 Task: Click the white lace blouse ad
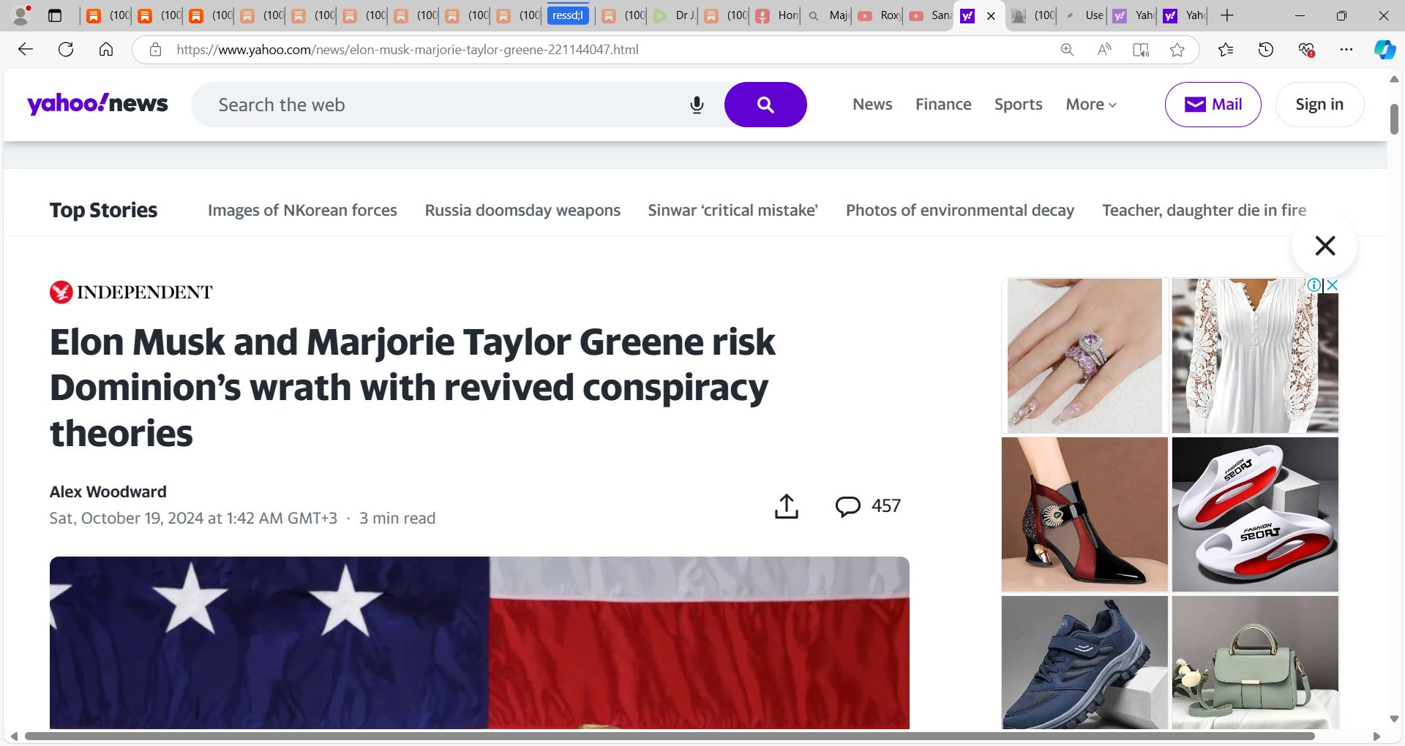1255,355
